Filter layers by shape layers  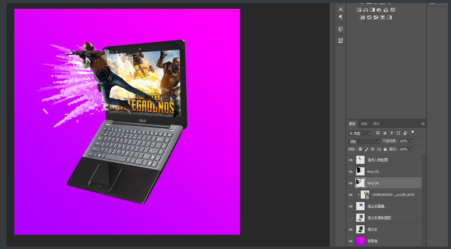click(398, 133)
